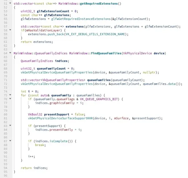
Task: Click on queueFamilies.data() argument
Action: point(161,84)
